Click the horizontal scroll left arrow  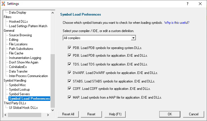tap(5, 115)
